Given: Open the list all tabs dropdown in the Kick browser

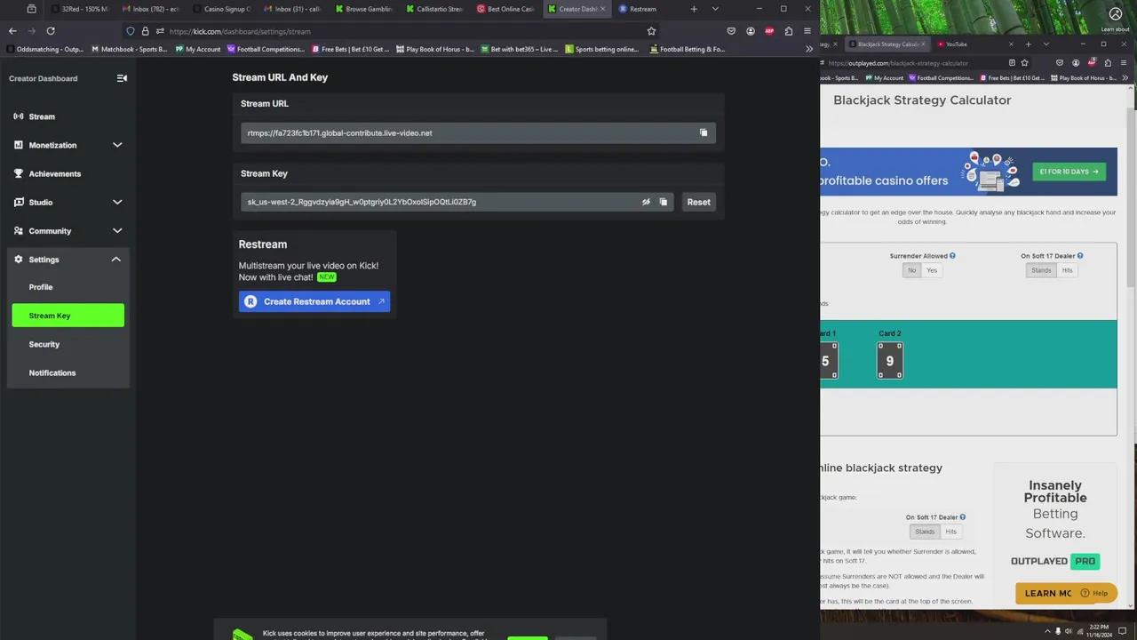Looking at the screenshot, I should [715, 9].
